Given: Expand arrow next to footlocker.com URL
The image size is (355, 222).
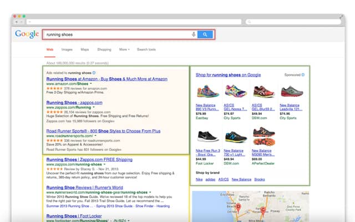Looking at the screenshot, I should [128, 220].
